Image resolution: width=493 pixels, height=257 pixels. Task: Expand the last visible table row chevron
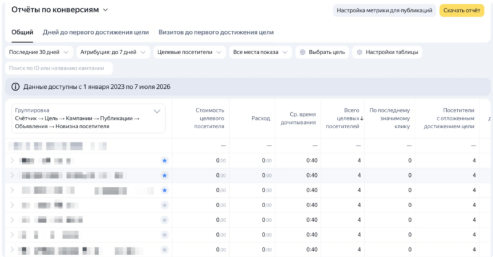click(12, 250)
